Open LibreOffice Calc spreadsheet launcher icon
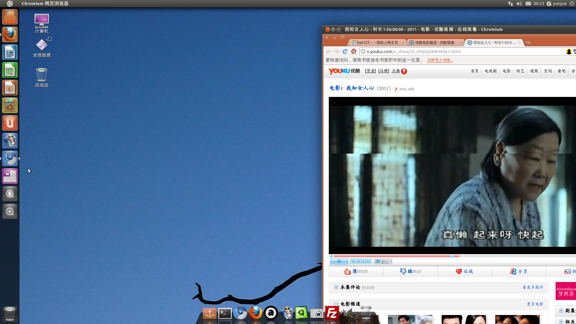The height and width of the screenshot is (324, 576). tap(10, 70)
